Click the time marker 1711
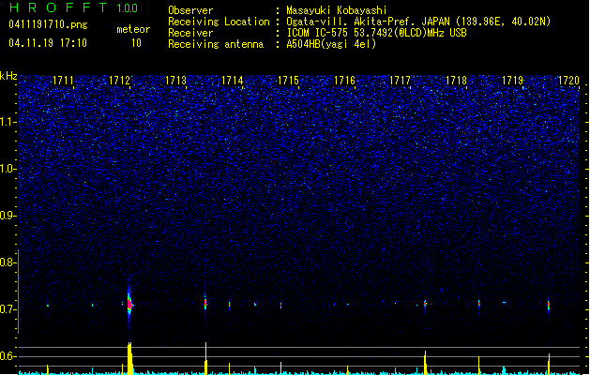Screen dimensions: 590x375 pyautogui.click(x=63, y=80)
